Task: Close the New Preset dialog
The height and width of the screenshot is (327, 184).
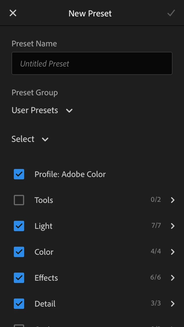Action: pyautogui.click(x=13, y=13)
